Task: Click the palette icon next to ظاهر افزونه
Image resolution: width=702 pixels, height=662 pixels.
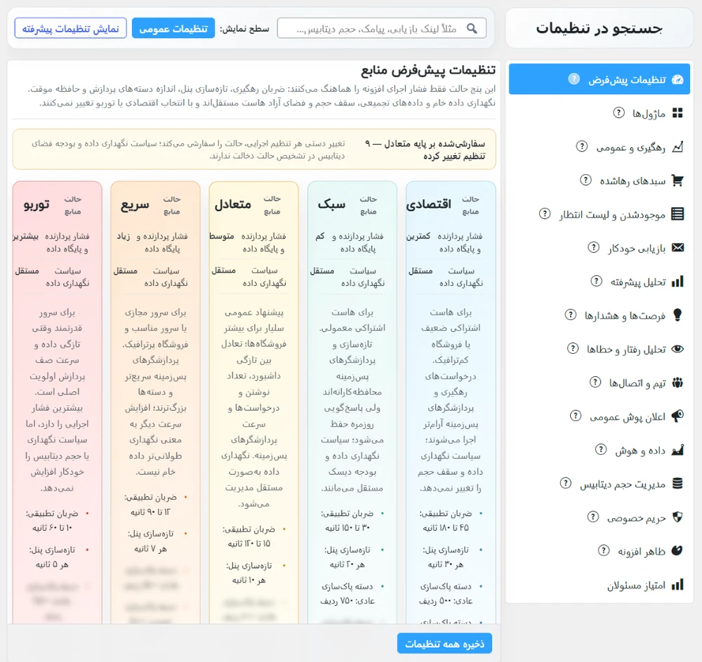Action: coord(677,550)
